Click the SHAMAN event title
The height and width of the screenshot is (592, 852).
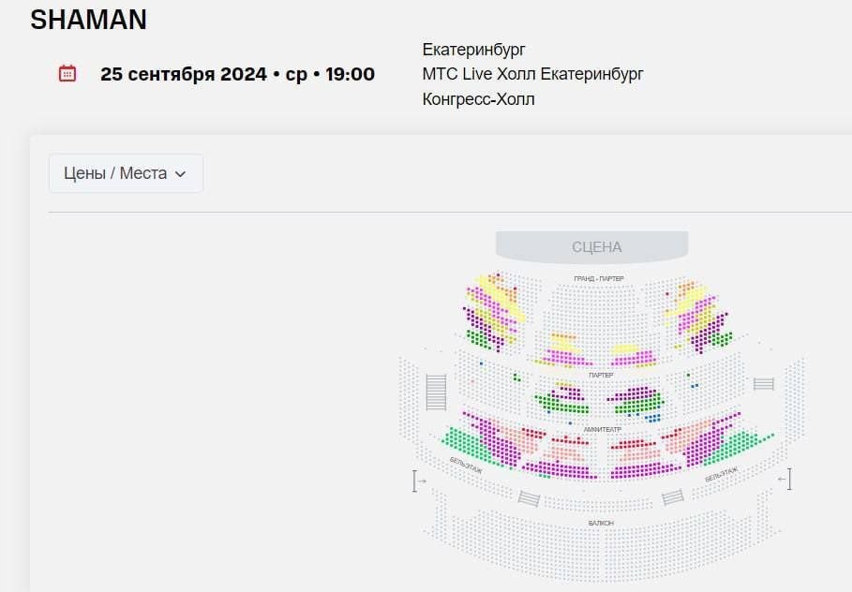click(88, 20)
